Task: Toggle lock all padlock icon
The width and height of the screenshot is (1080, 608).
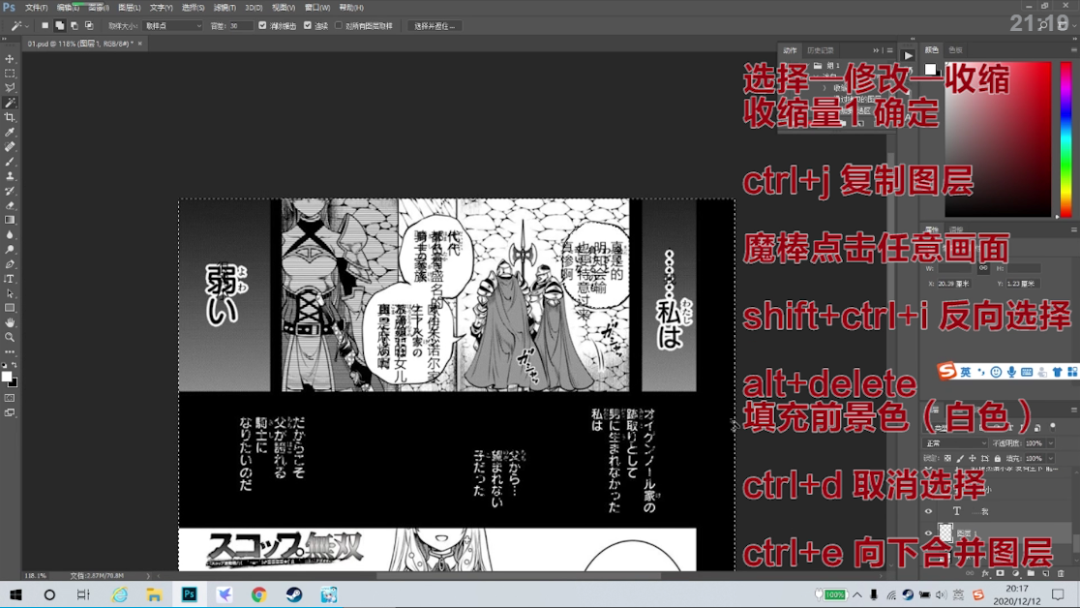Action: 998,458
